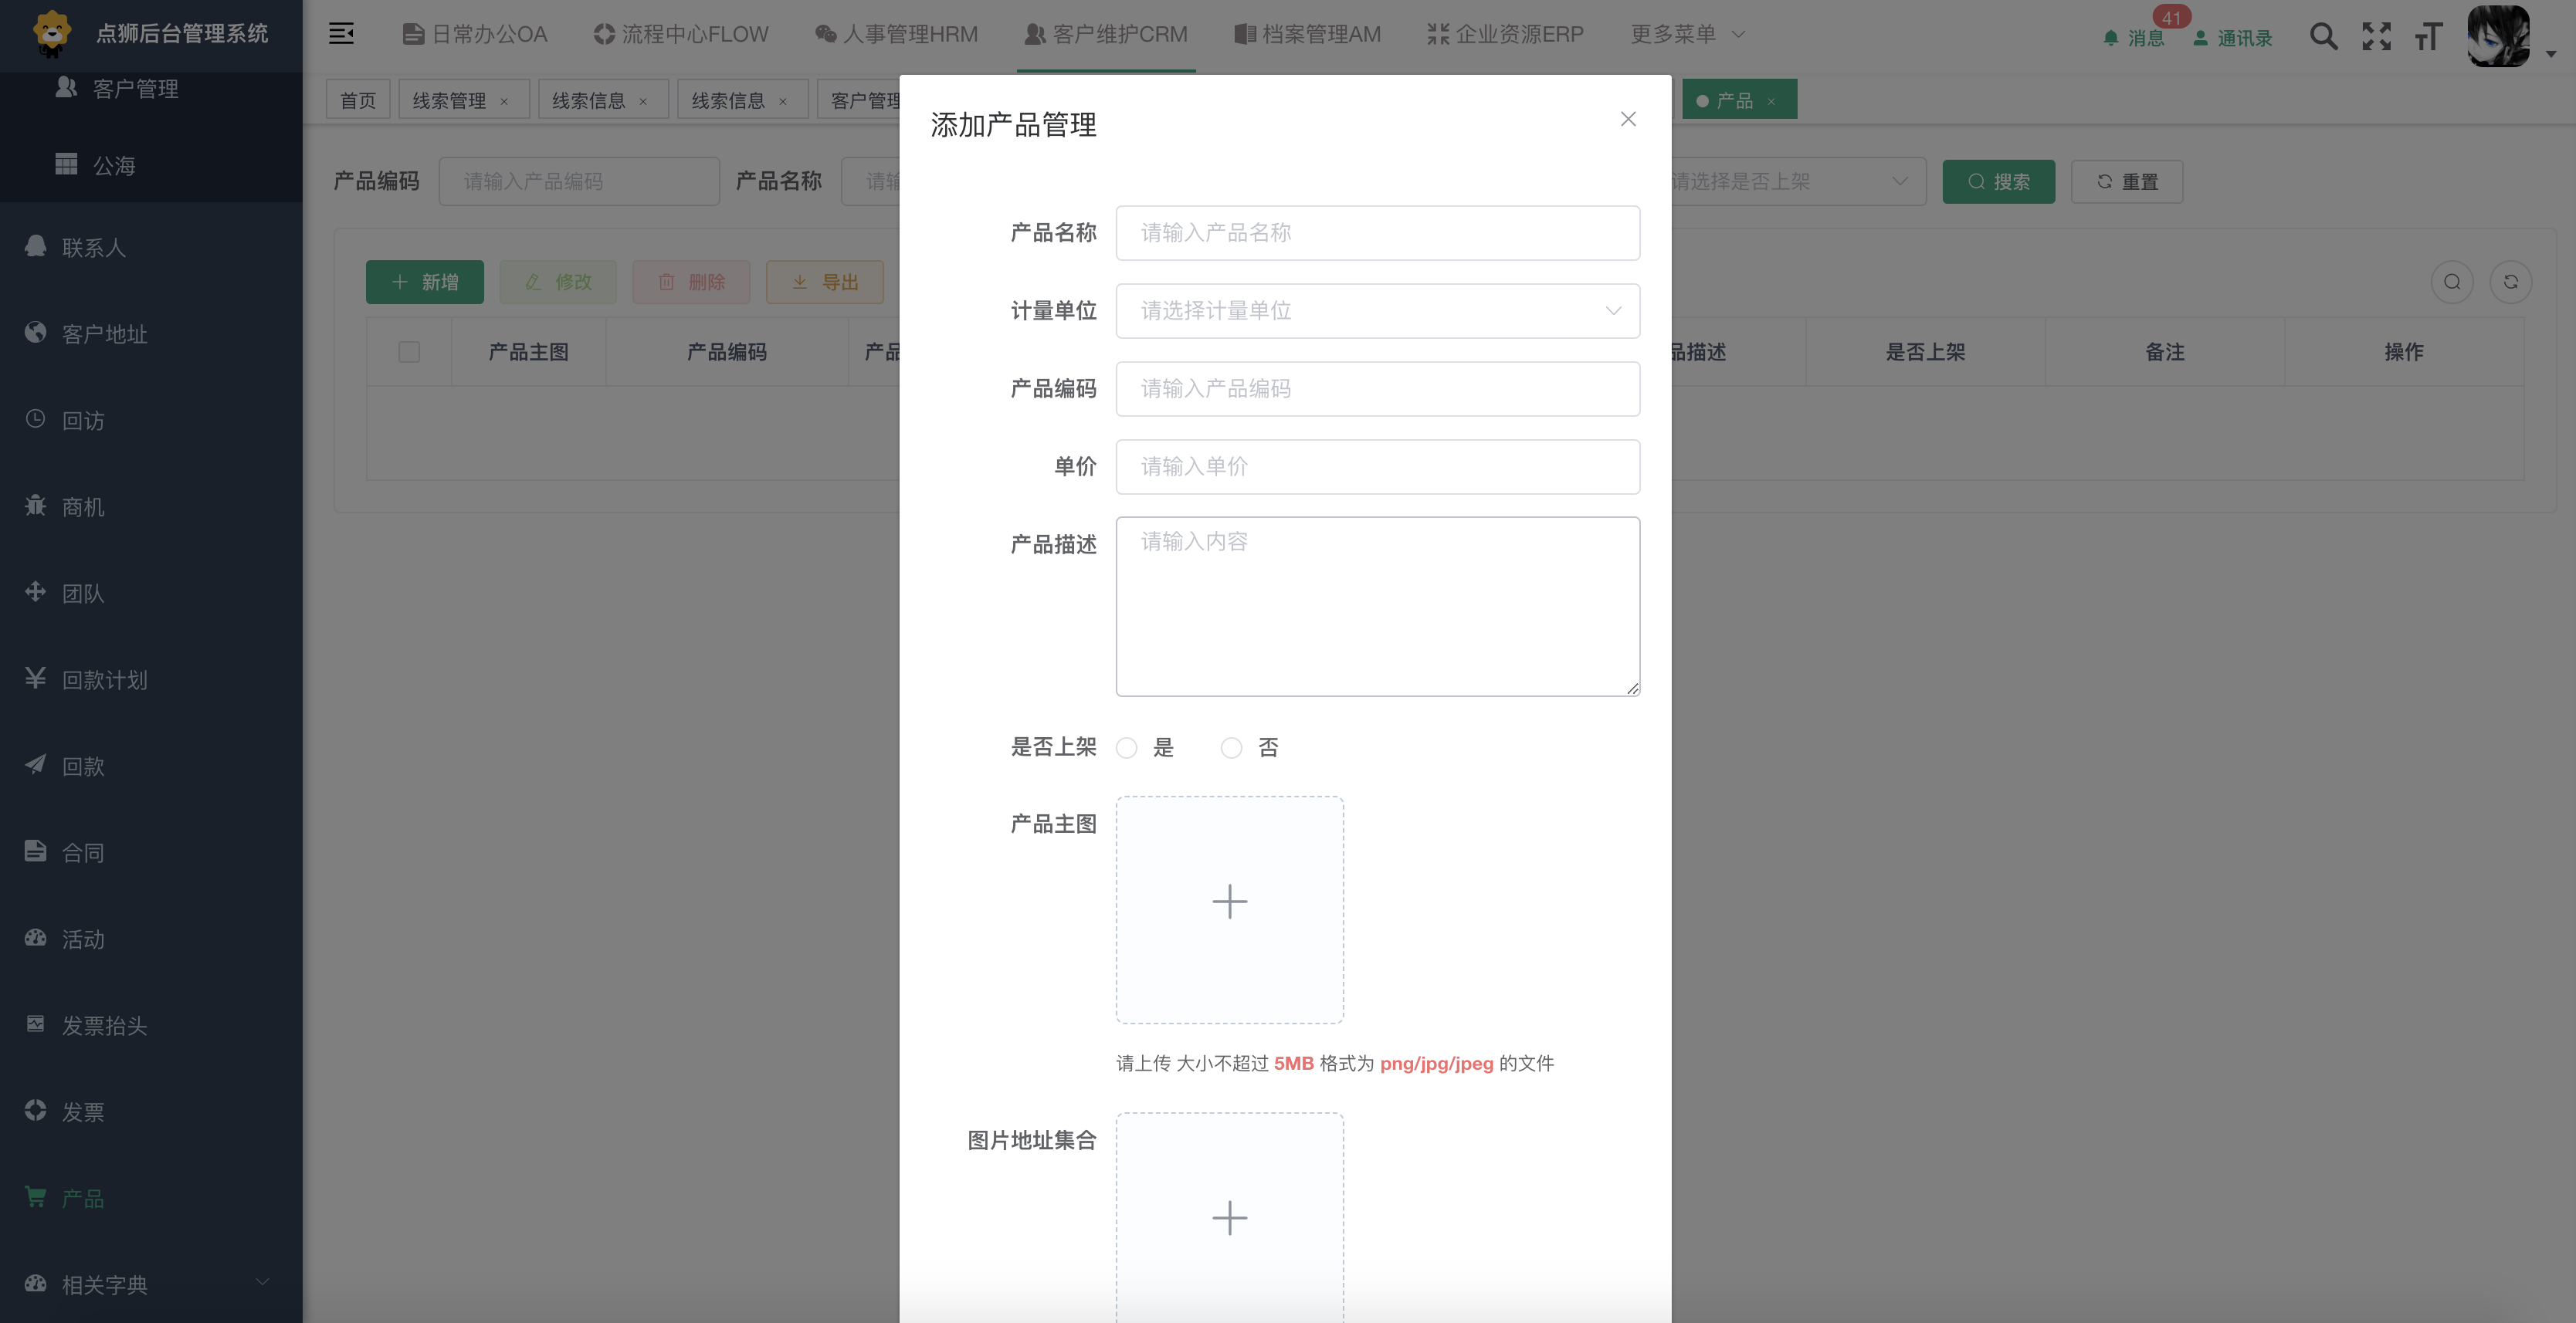Select 否 radio for 是否上架
Viewport: 2576px width, 1323px height.
tap(1231, 747)
